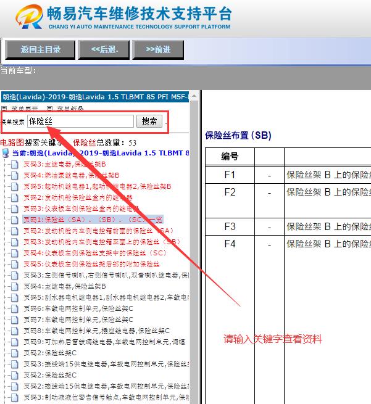
Task: Click the page icon of 页码3:仪表板左侧保险丝盒内的继电器
Action: pos(14,208)
